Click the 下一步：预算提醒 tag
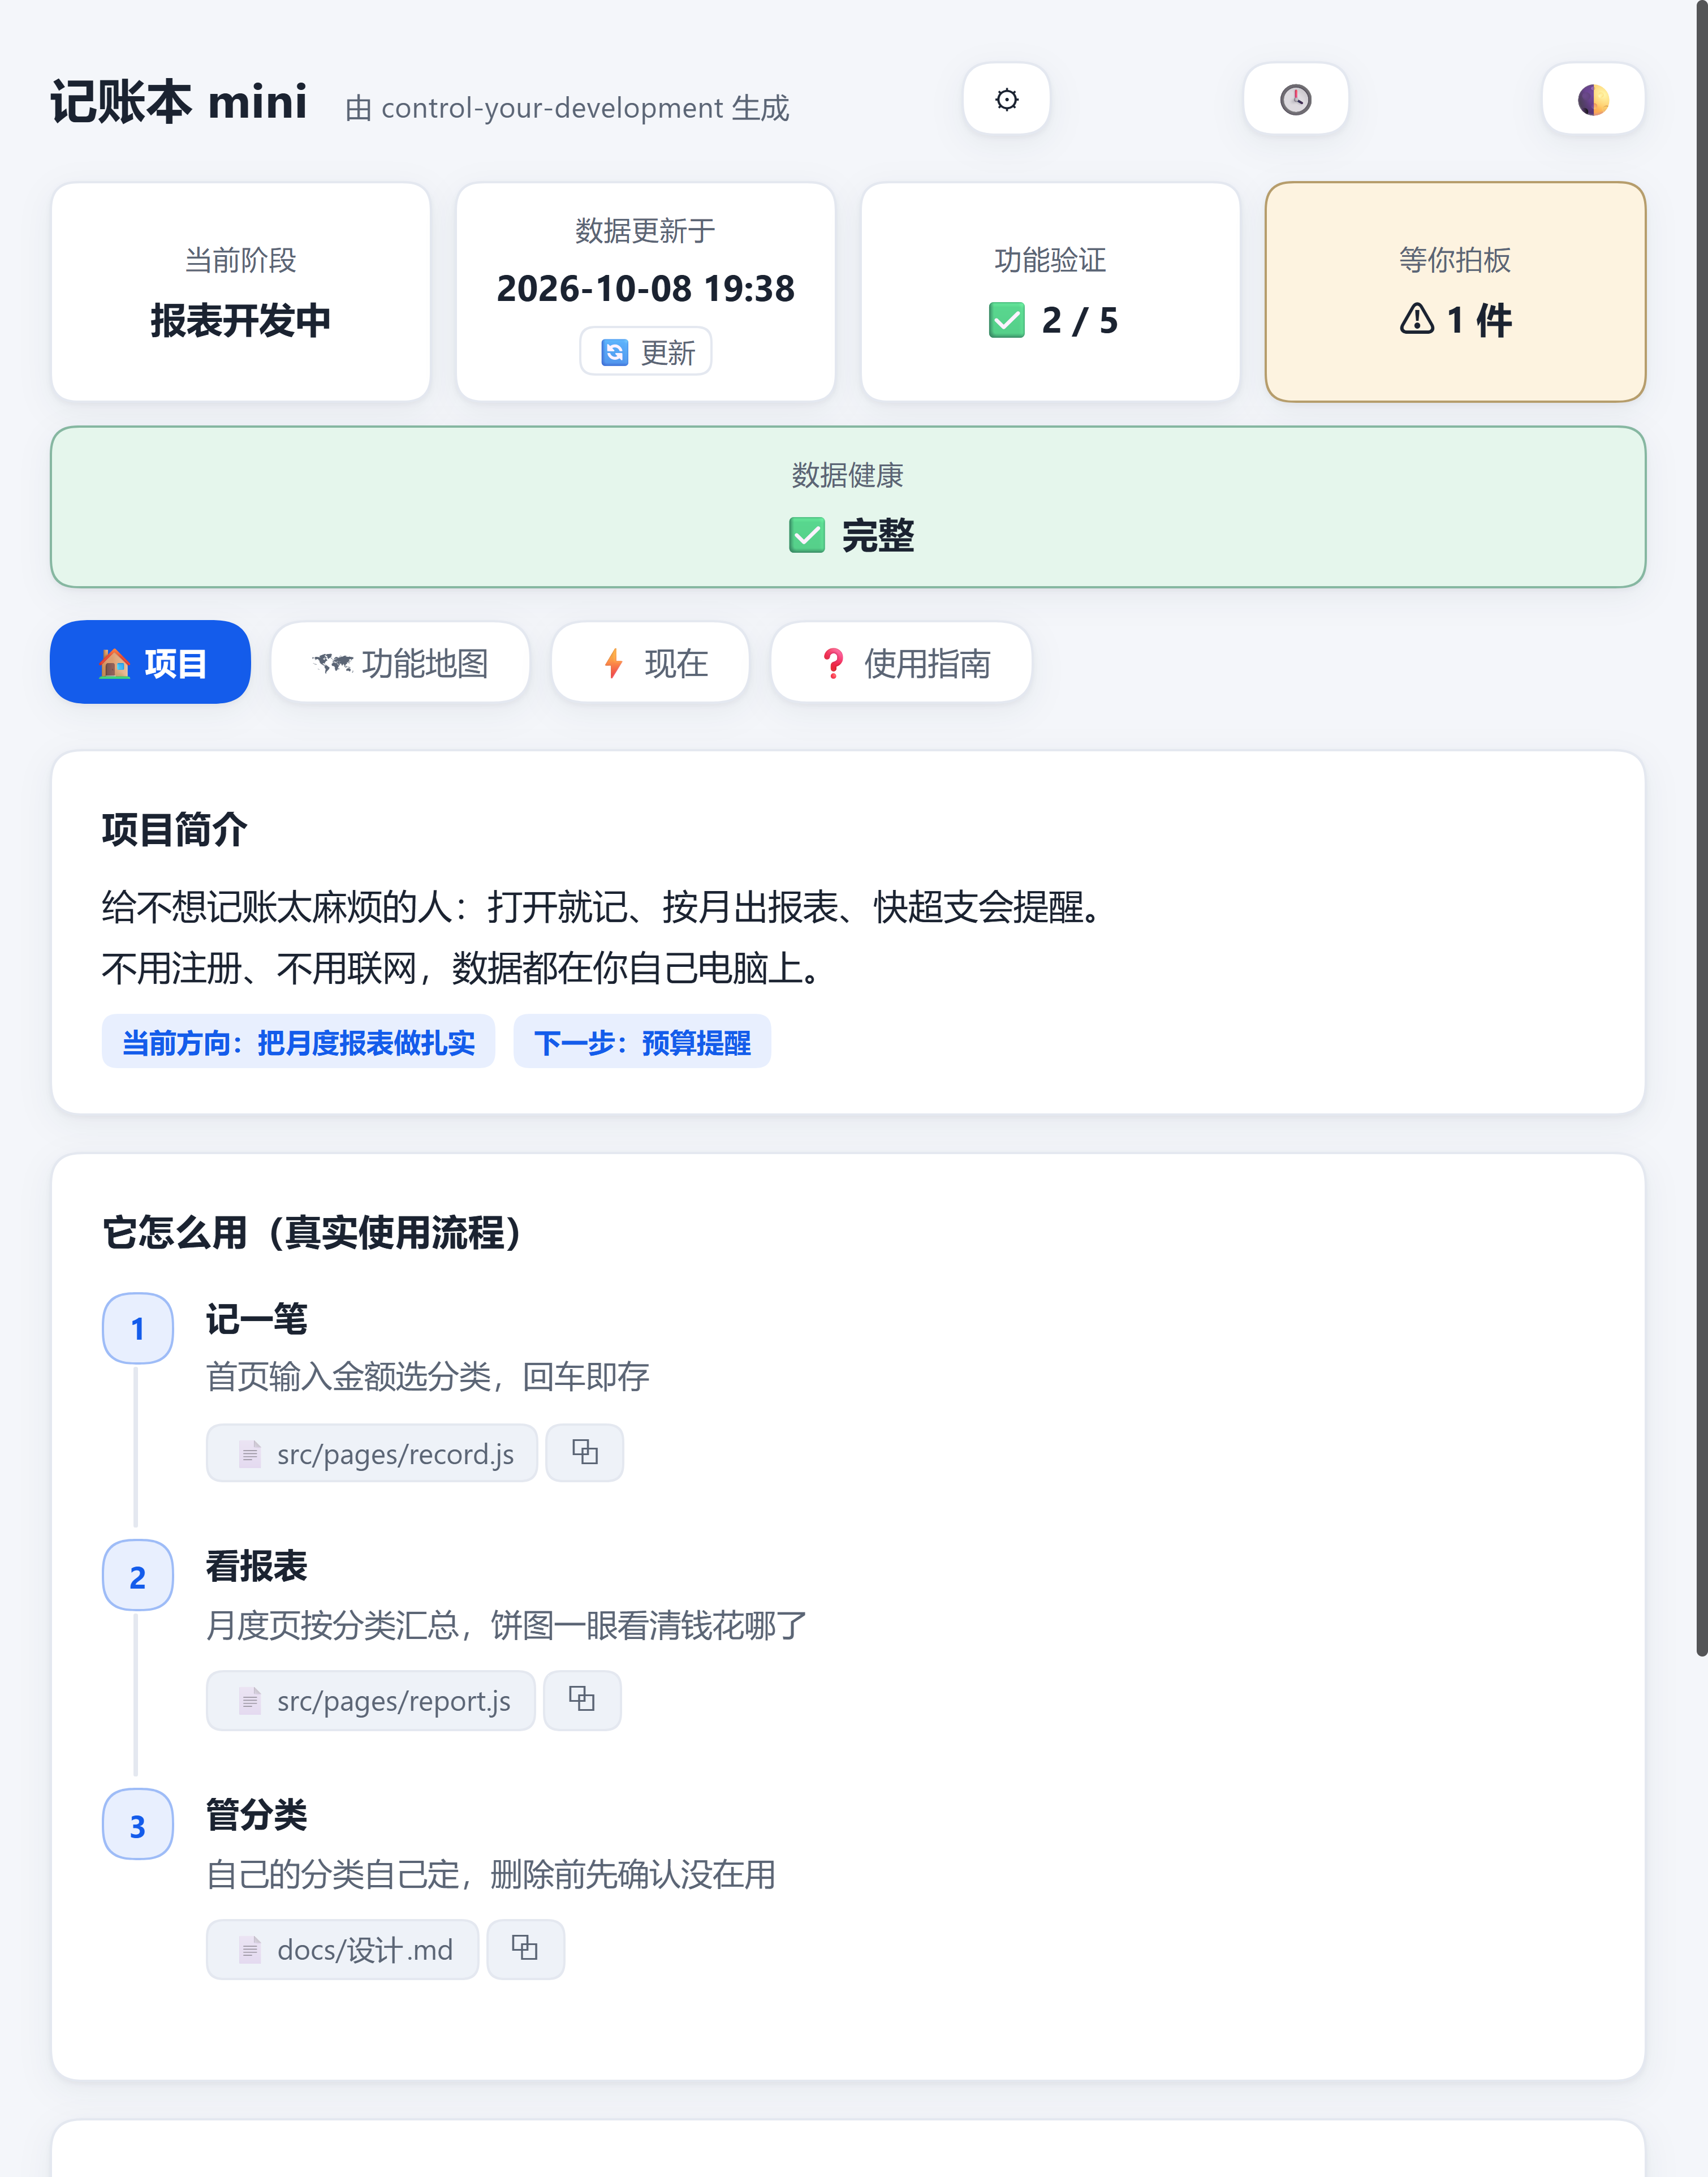The image size is (1708, 2177). 642,1042
